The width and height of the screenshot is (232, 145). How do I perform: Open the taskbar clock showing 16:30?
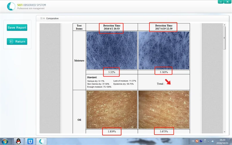coord(222,141)
